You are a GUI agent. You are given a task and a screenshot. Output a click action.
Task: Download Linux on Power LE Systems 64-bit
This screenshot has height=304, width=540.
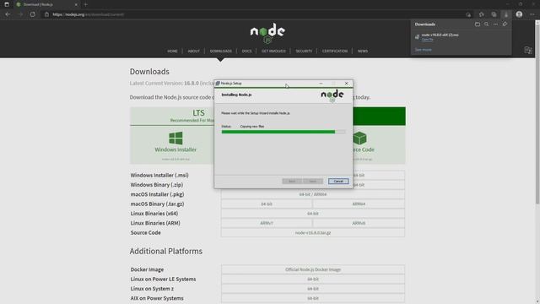[x=313, y=280]
